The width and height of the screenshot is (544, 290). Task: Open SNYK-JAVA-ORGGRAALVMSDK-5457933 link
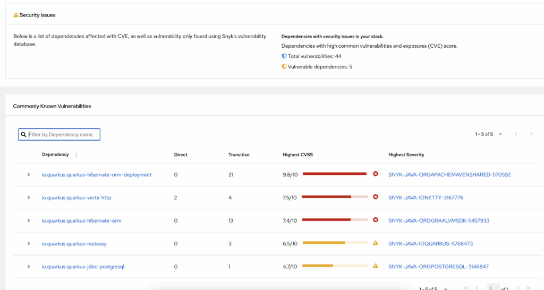[x=439, y=221]
